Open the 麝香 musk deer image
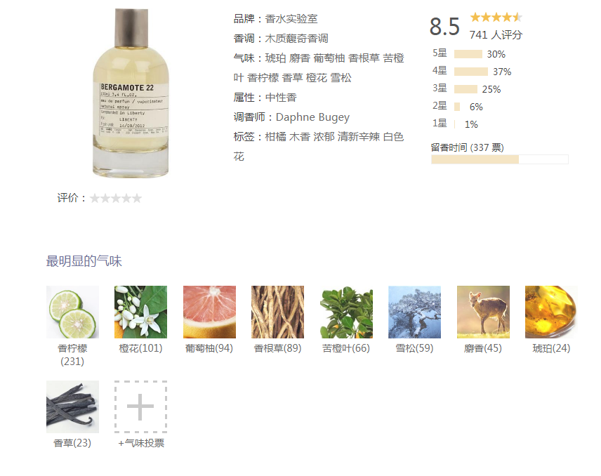This screenshot has height=476, width=601. pyautogui.click(x=483, y=312)
